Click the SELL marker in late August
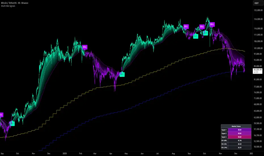Viewport: 264px width, 156px height. coord(186,26)
